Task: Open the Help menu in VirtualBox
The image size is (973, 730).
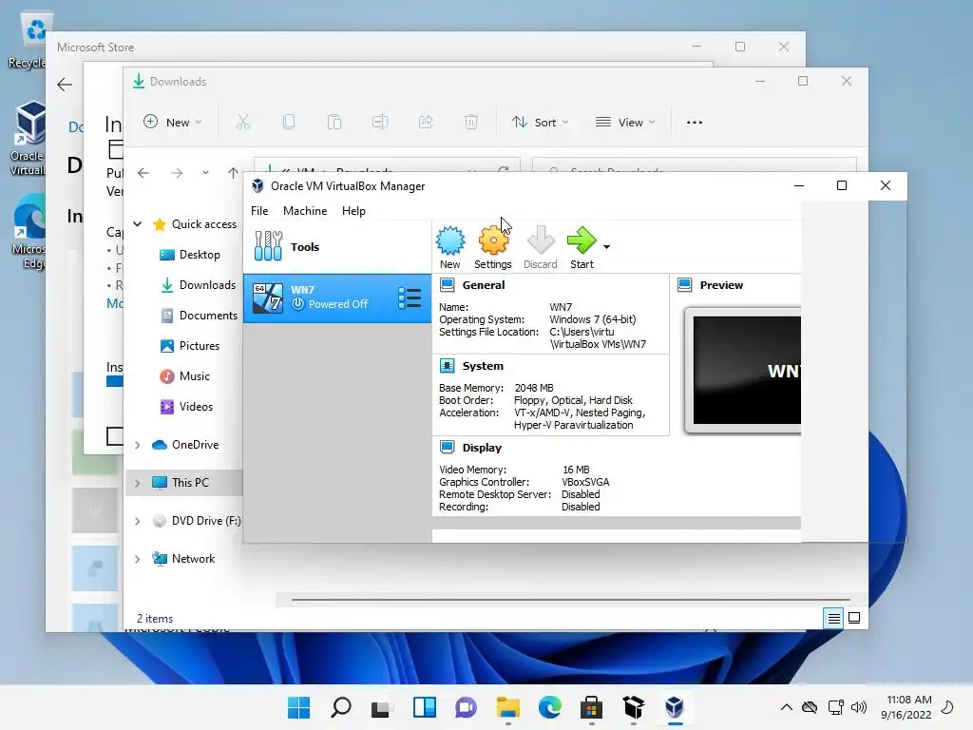Action: pos(353,210)
